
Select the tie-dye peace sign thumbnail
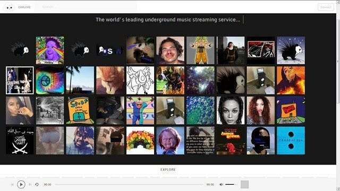(50, 80)
